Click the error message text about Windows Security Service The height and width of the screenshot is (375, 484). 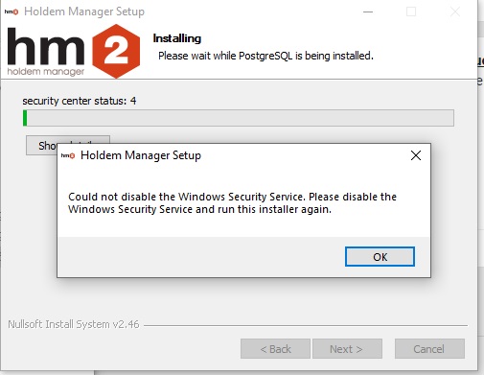point(232,202)
